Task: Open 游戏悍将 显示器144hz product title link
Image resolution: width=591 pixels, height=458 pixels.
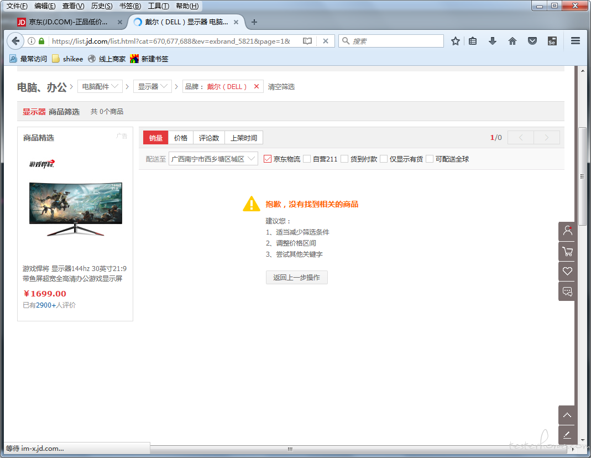Action: pyautogui.click(x=75, y=274)
